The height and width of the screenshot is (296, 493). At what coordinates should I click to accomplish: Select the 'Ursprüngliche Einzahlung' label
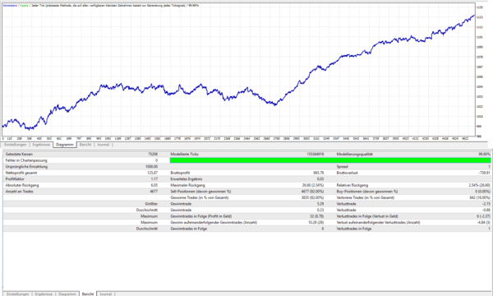click(26, 166)
